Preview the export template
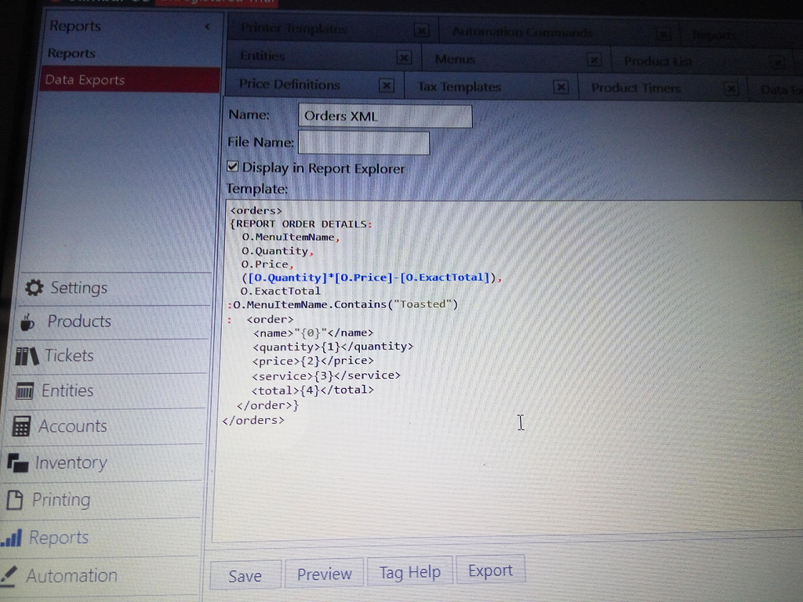Image resolution: width=803 pixels, height=602 pixels. click(x=324, y=573)
